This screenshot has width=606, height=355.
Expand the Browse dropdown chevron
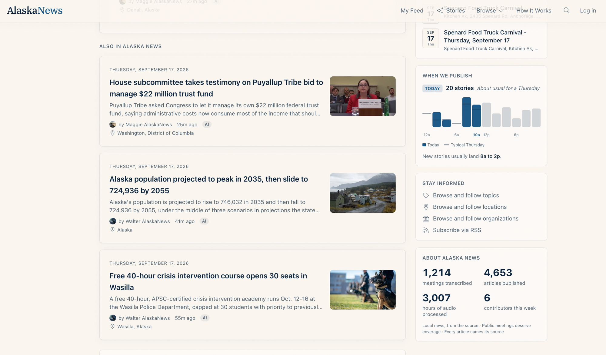click(x=501, y=11)
